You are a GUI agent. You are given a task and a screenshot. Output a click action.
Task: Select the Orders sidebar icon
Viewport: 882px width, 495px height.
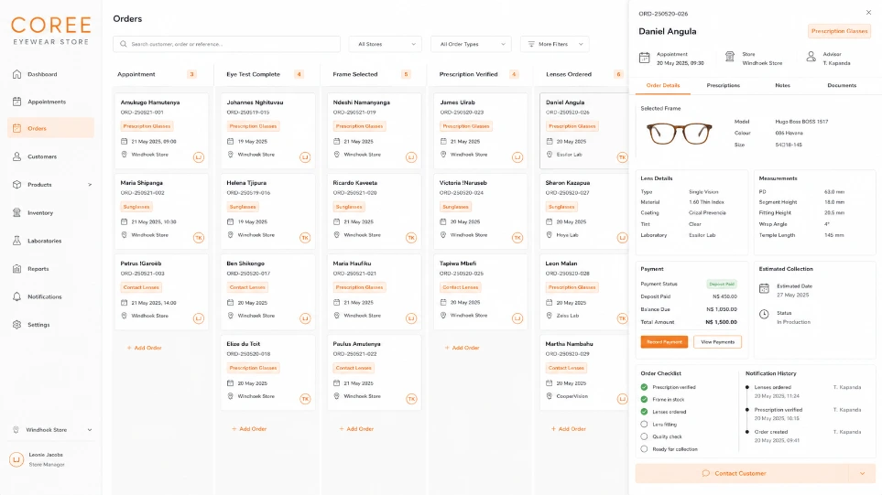pos(16,128)
